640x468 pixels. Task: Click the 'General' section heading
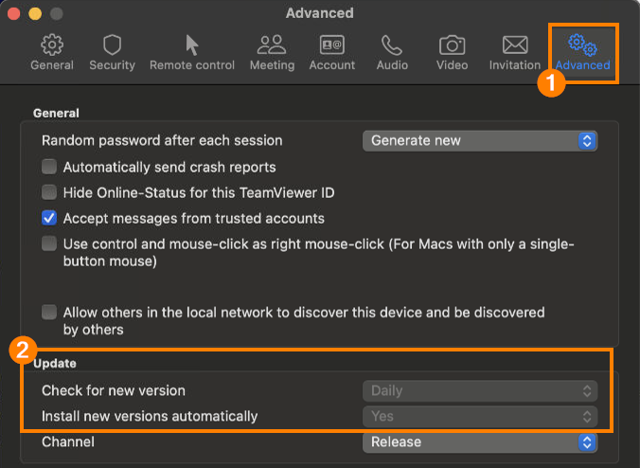coord(56,113)
